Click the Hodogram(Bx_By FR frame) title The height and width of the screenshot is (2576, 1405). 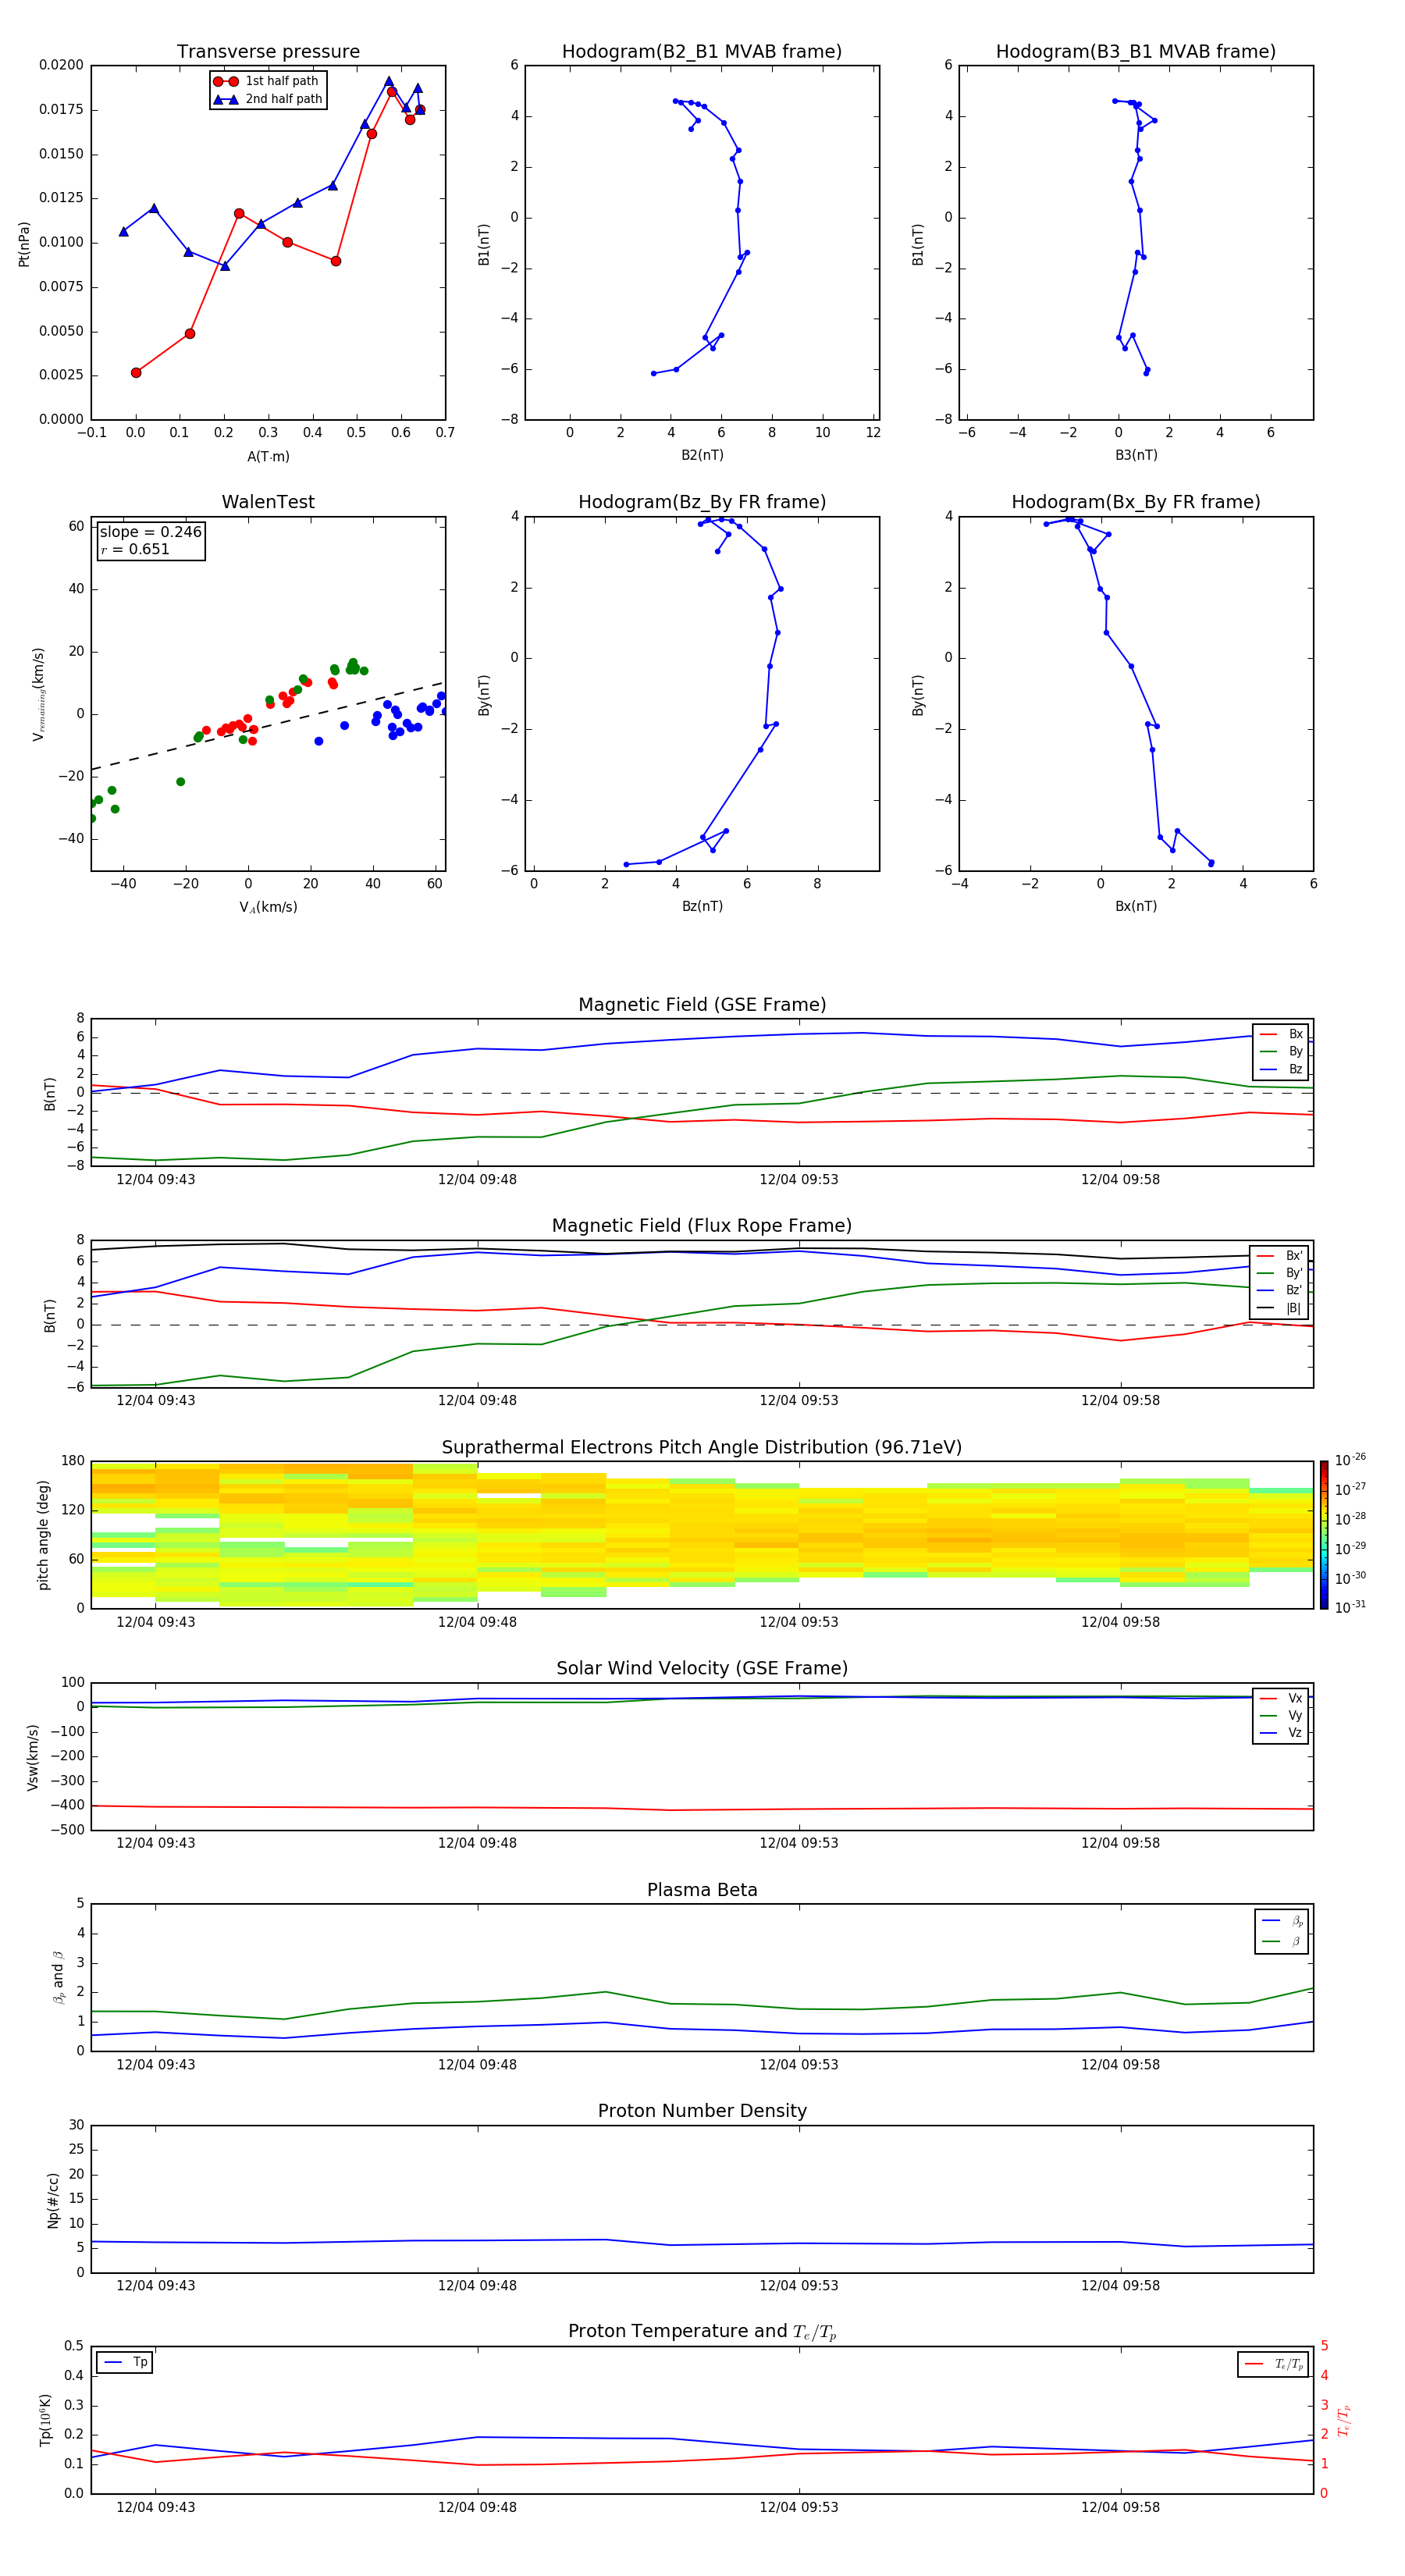1135,502
